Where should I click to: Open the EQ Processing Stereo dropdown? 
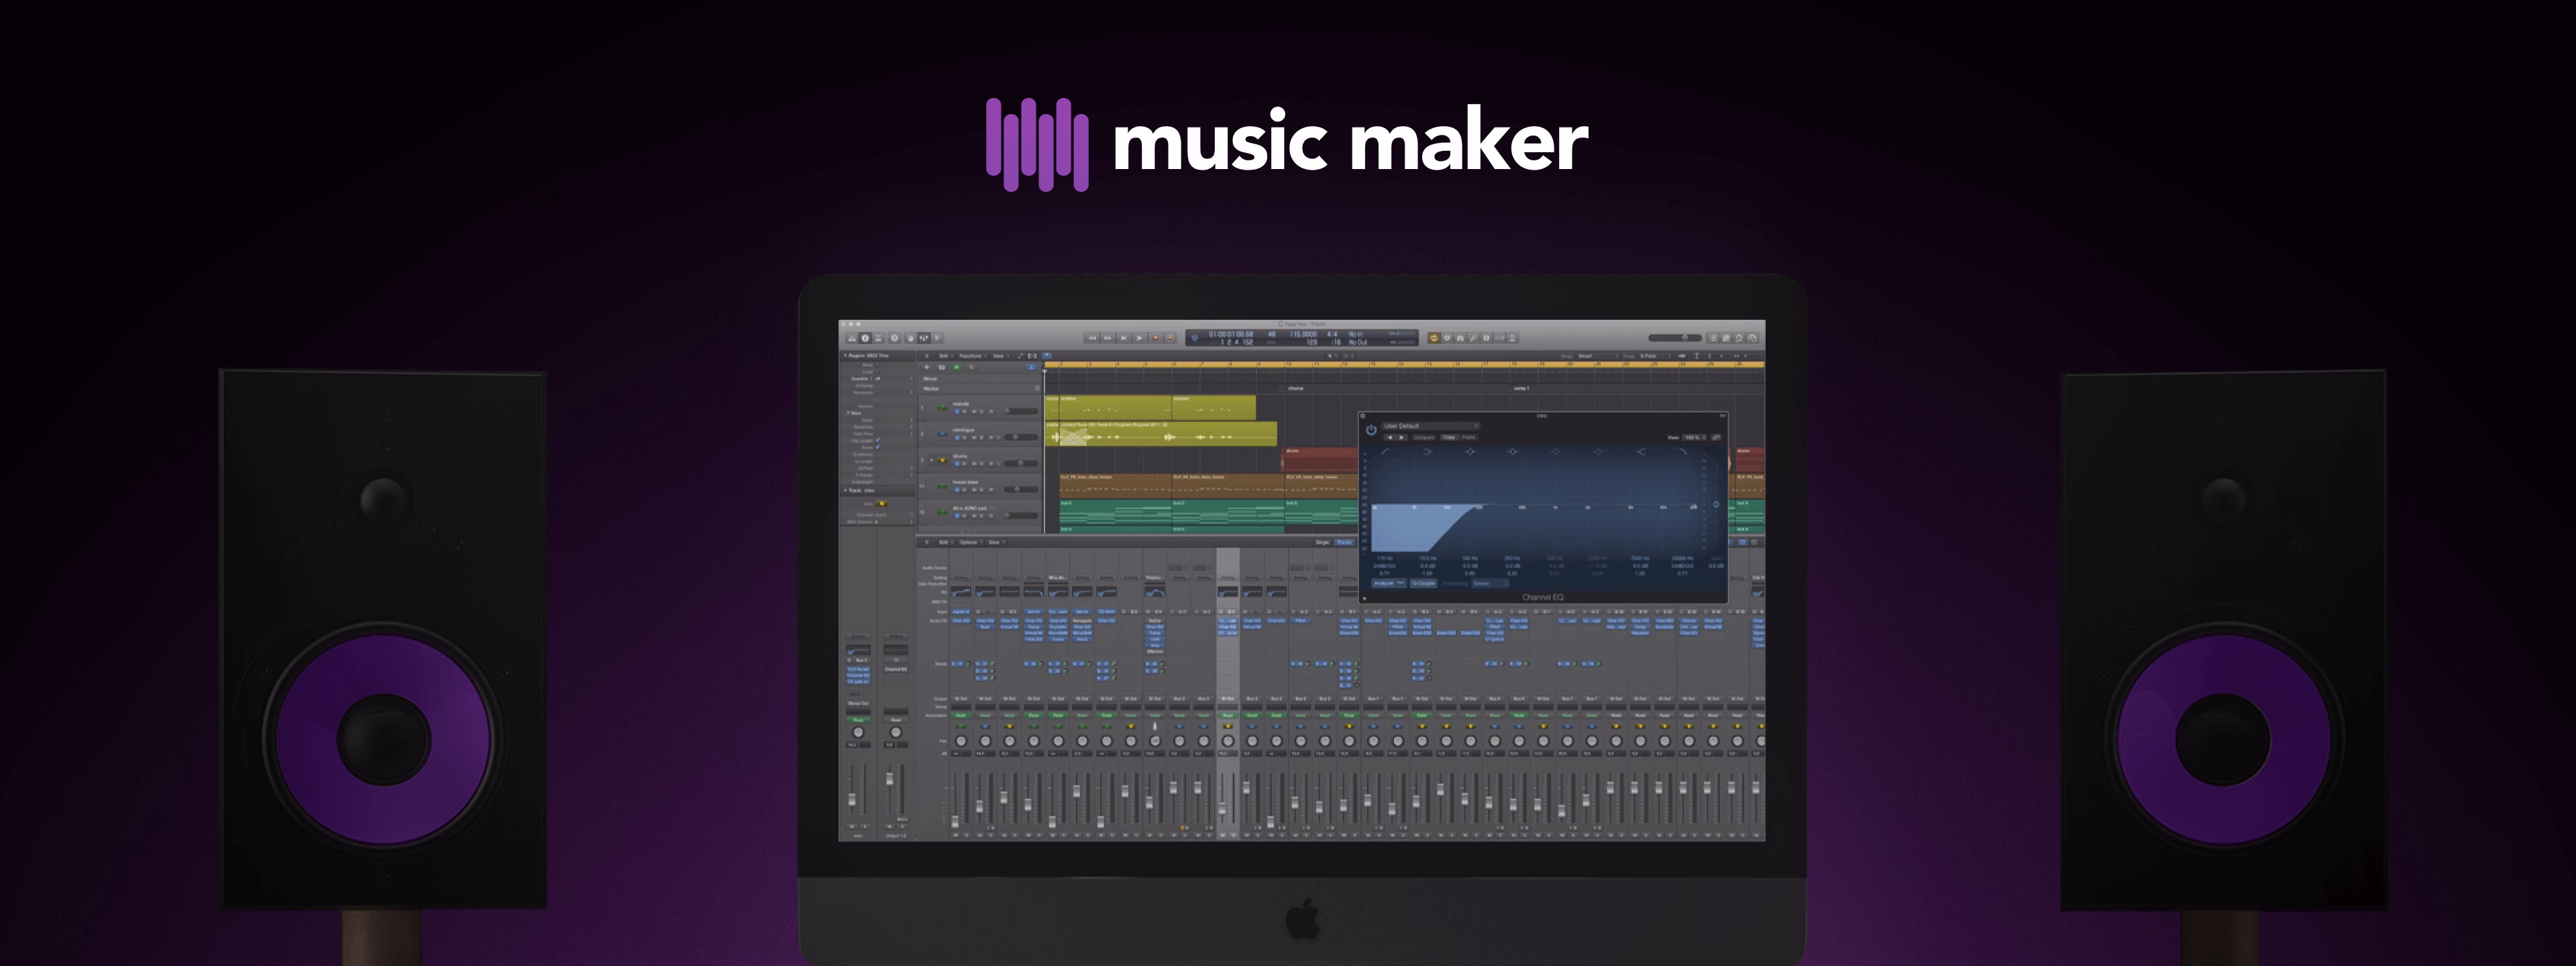[1491, 584]
